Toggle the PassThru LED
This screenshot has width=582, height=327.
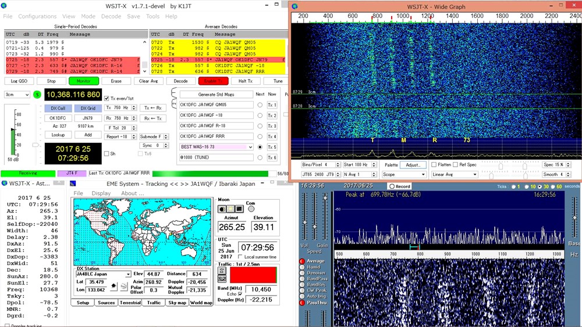pos(302,303)
